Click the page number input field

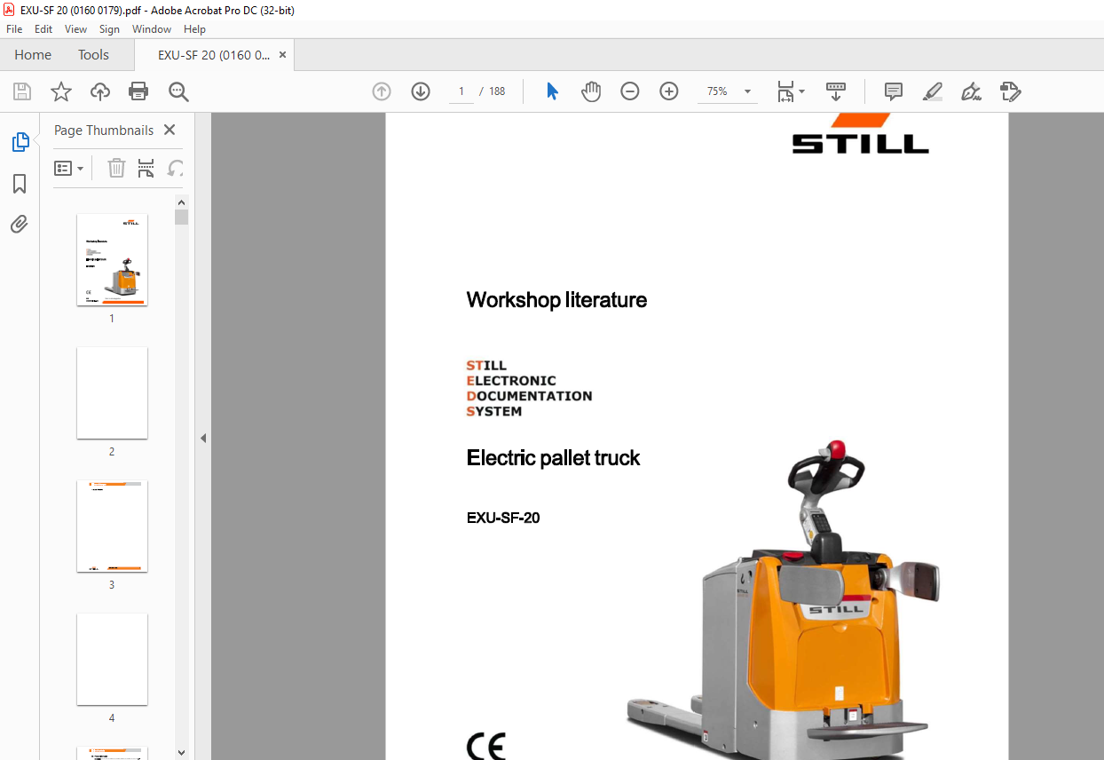pyautogui.click(x=461, y=91)
